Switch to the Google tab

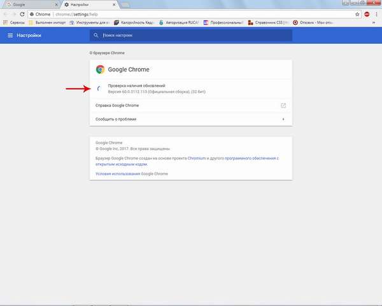click(x=31, y=4)
